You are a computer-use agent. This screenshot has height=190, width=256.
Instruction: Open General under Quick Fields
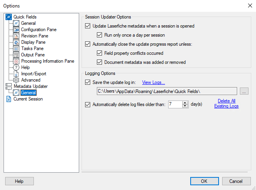click(28, 23)
